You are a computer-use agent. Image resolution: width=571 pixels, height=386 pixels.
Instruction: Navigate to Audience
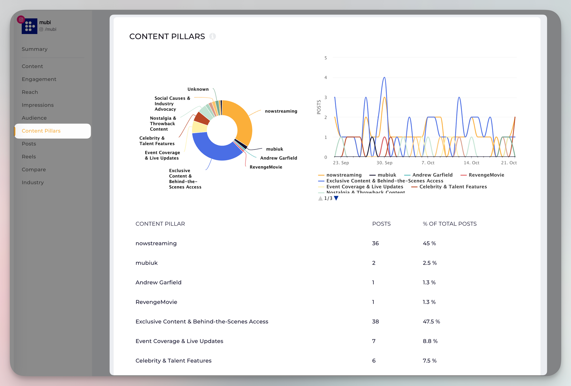(x=34, y=118)
